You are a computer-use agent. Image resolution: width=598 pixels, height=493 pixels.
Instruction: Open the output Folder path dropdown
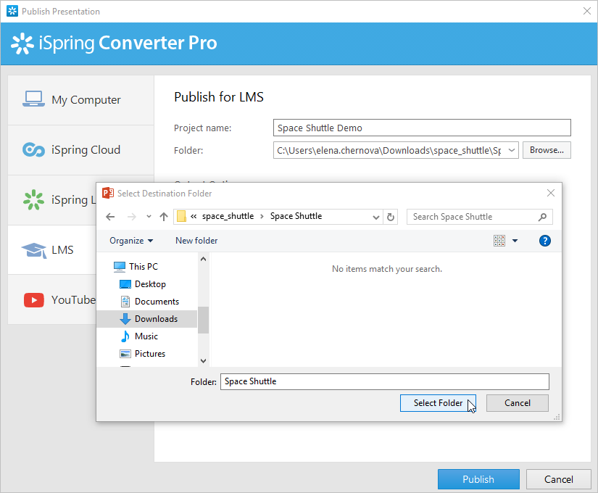(512, 150)
